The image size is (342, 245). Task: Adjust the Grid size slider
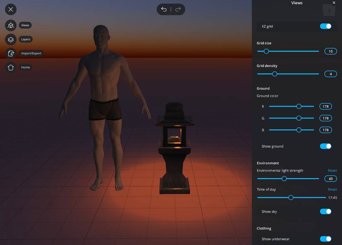pyautogui.click(x=288, y=51)
